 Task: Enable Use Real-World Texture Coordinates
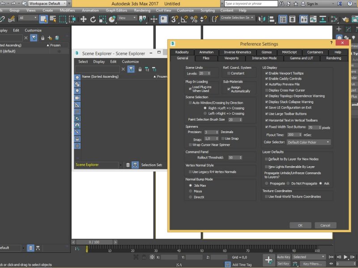(266, 197)
